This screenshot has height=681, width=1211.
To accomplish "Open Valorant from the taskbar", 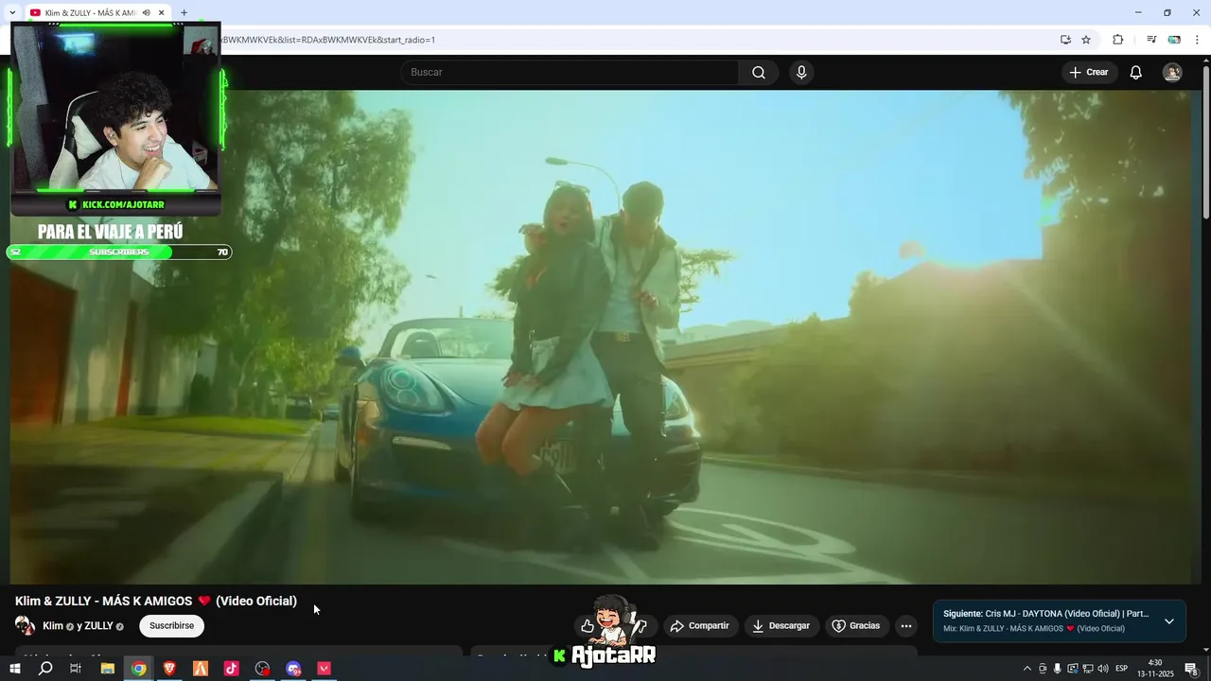I will point(325,669).
